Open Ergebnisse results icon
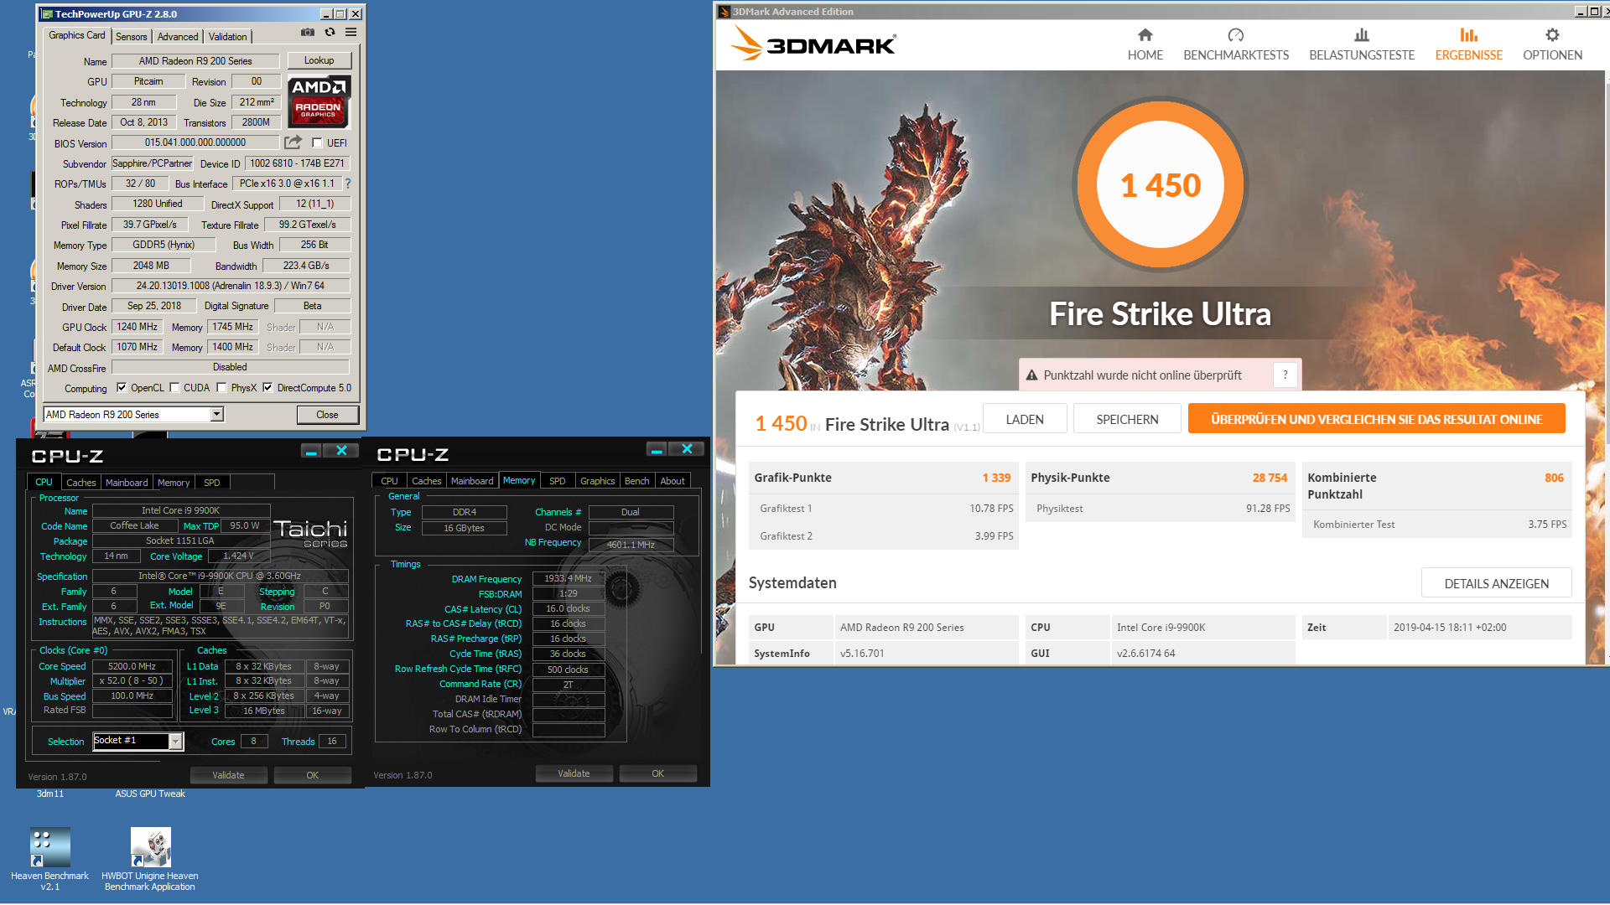Screen dimensions: 1610x905 pos(1468,35)
